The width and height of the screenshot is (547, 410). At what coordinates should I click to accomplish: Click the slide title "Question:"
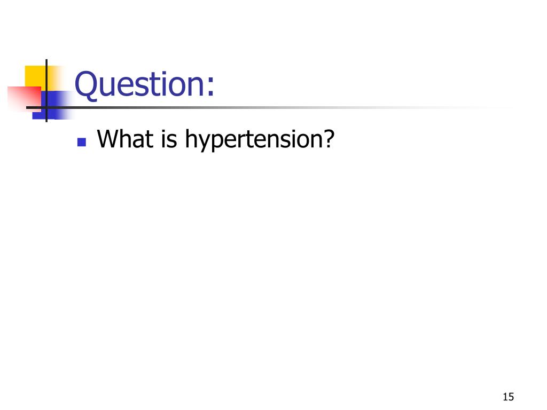(145, 85)
